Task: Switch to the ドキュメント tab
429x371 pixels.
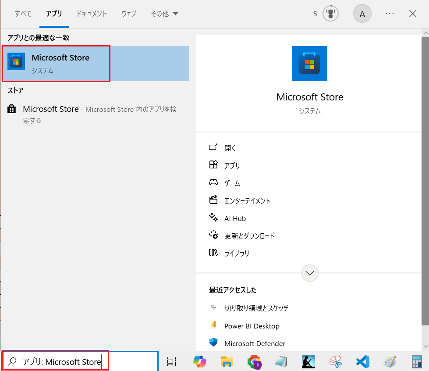Action: pos(92,14)
